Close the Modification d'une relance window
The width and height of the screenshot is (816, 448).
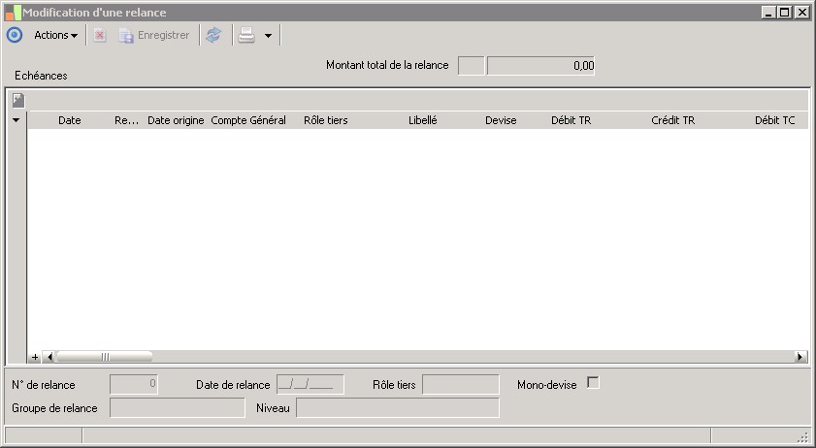click(x=802, y=13)
